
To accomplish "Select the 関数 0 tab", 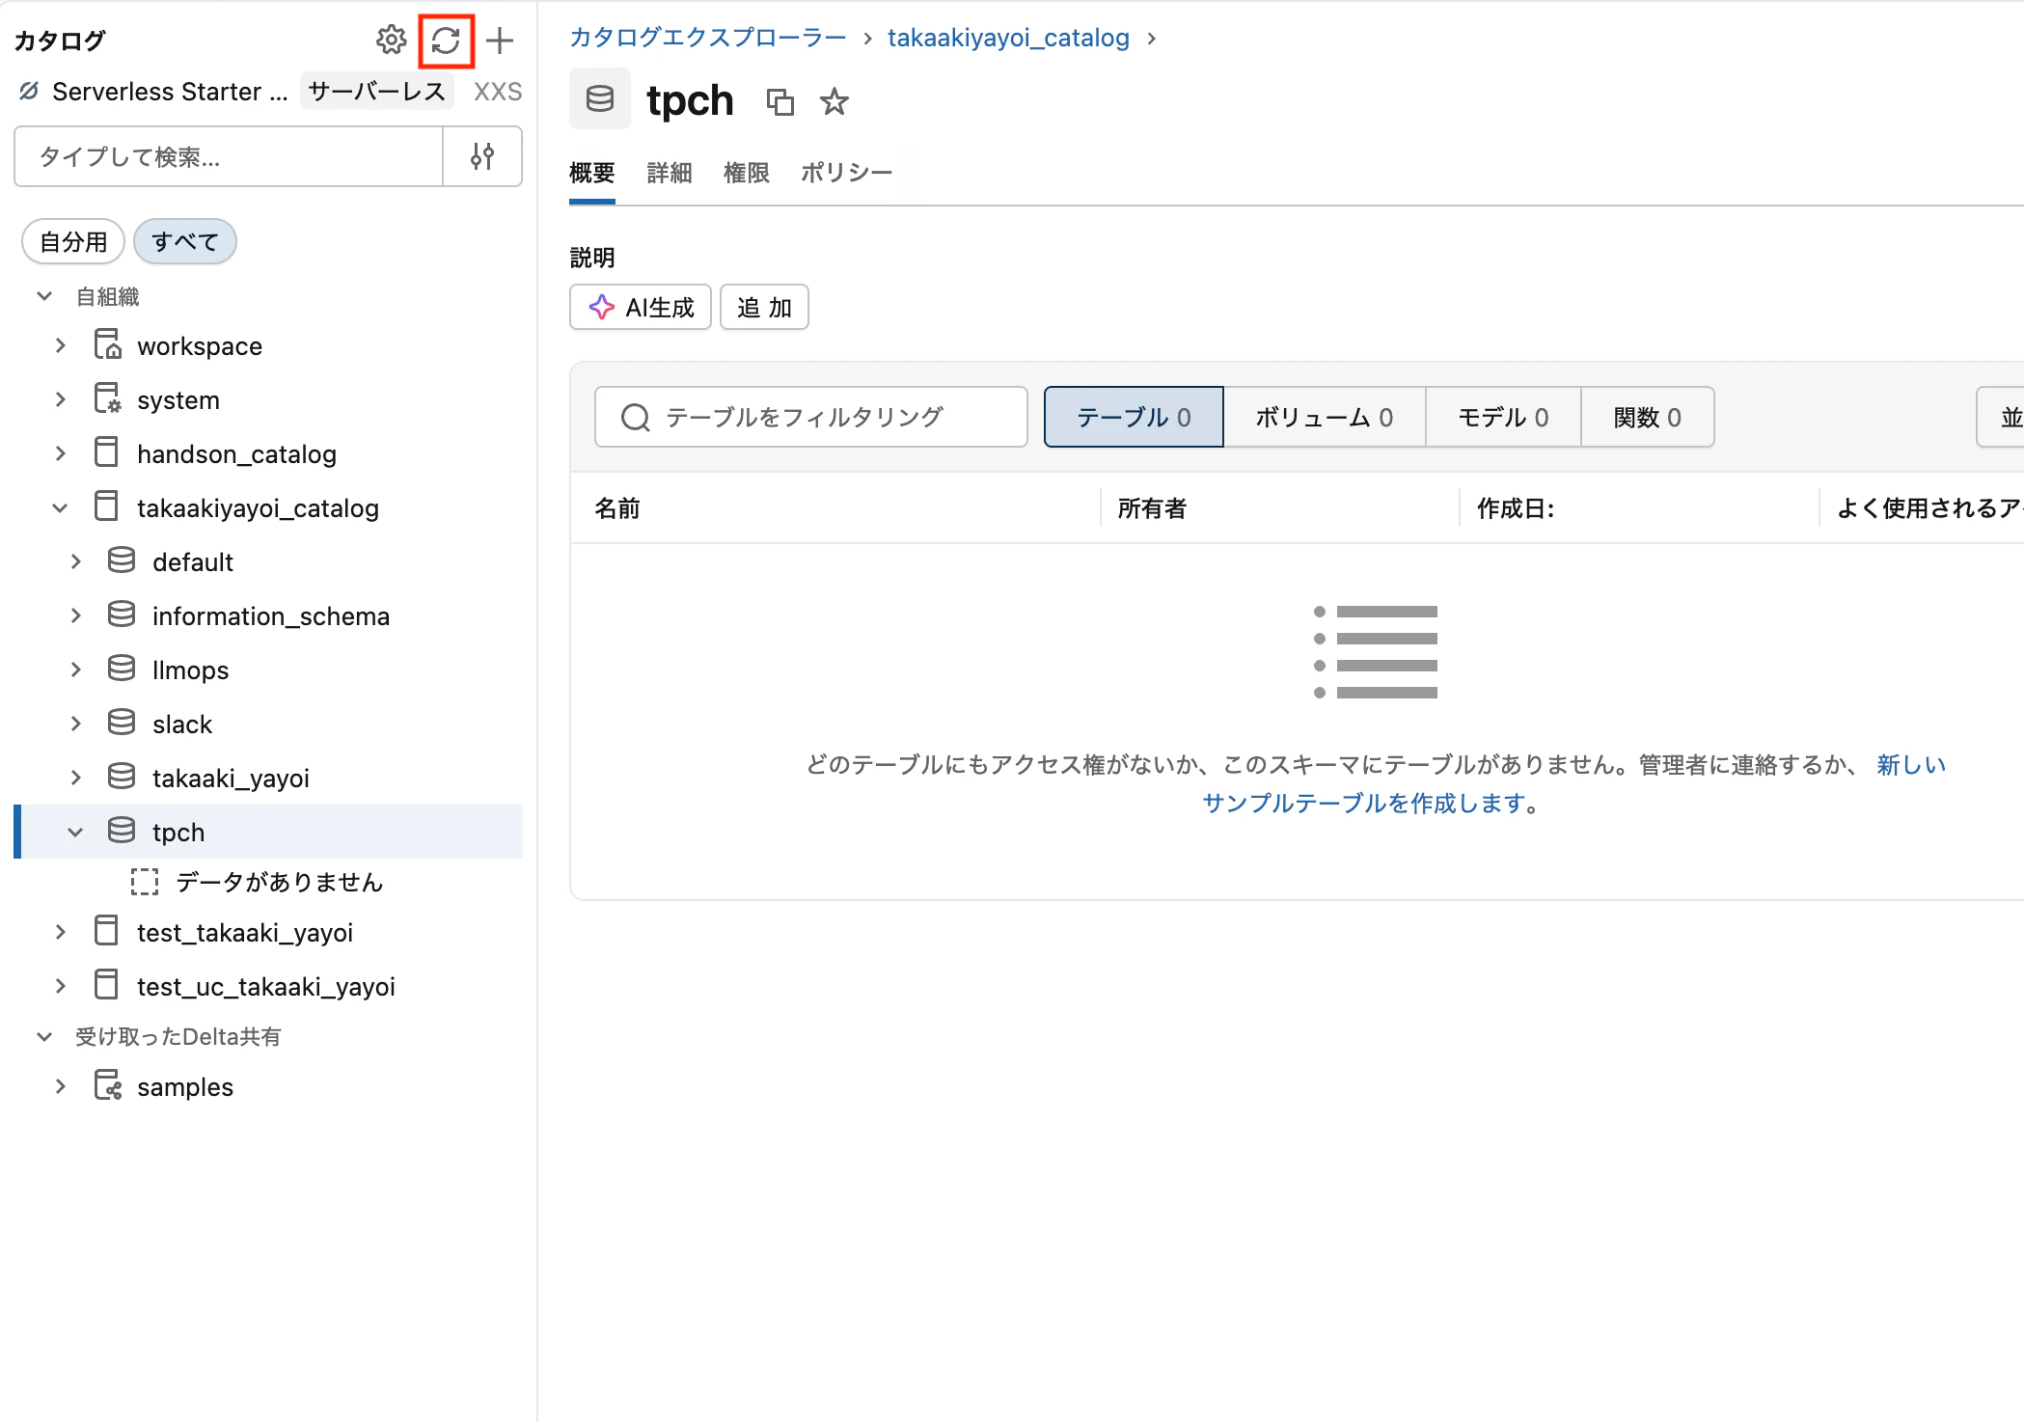I will (1648, 417).
